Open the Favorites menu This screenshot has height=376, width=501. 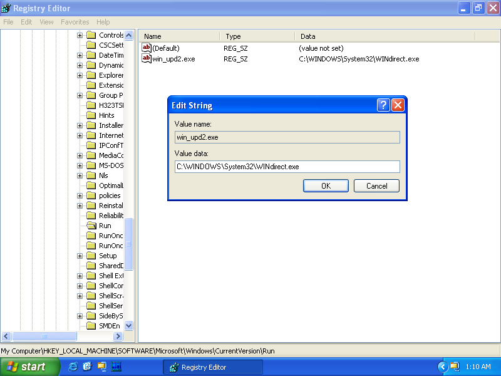point(75,22)
